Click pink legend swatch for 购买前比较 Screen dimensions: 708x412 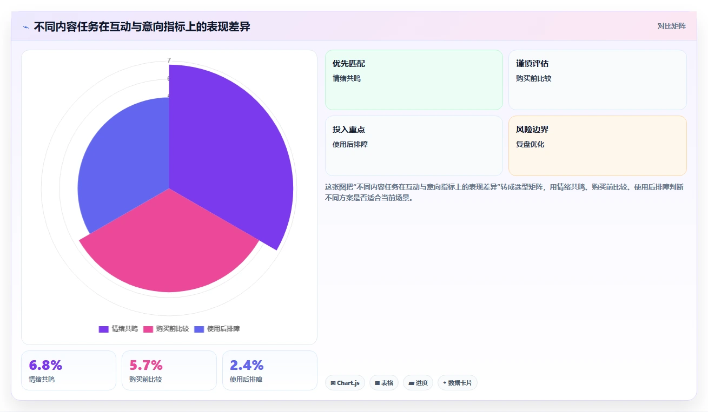(x=148, y=329)
